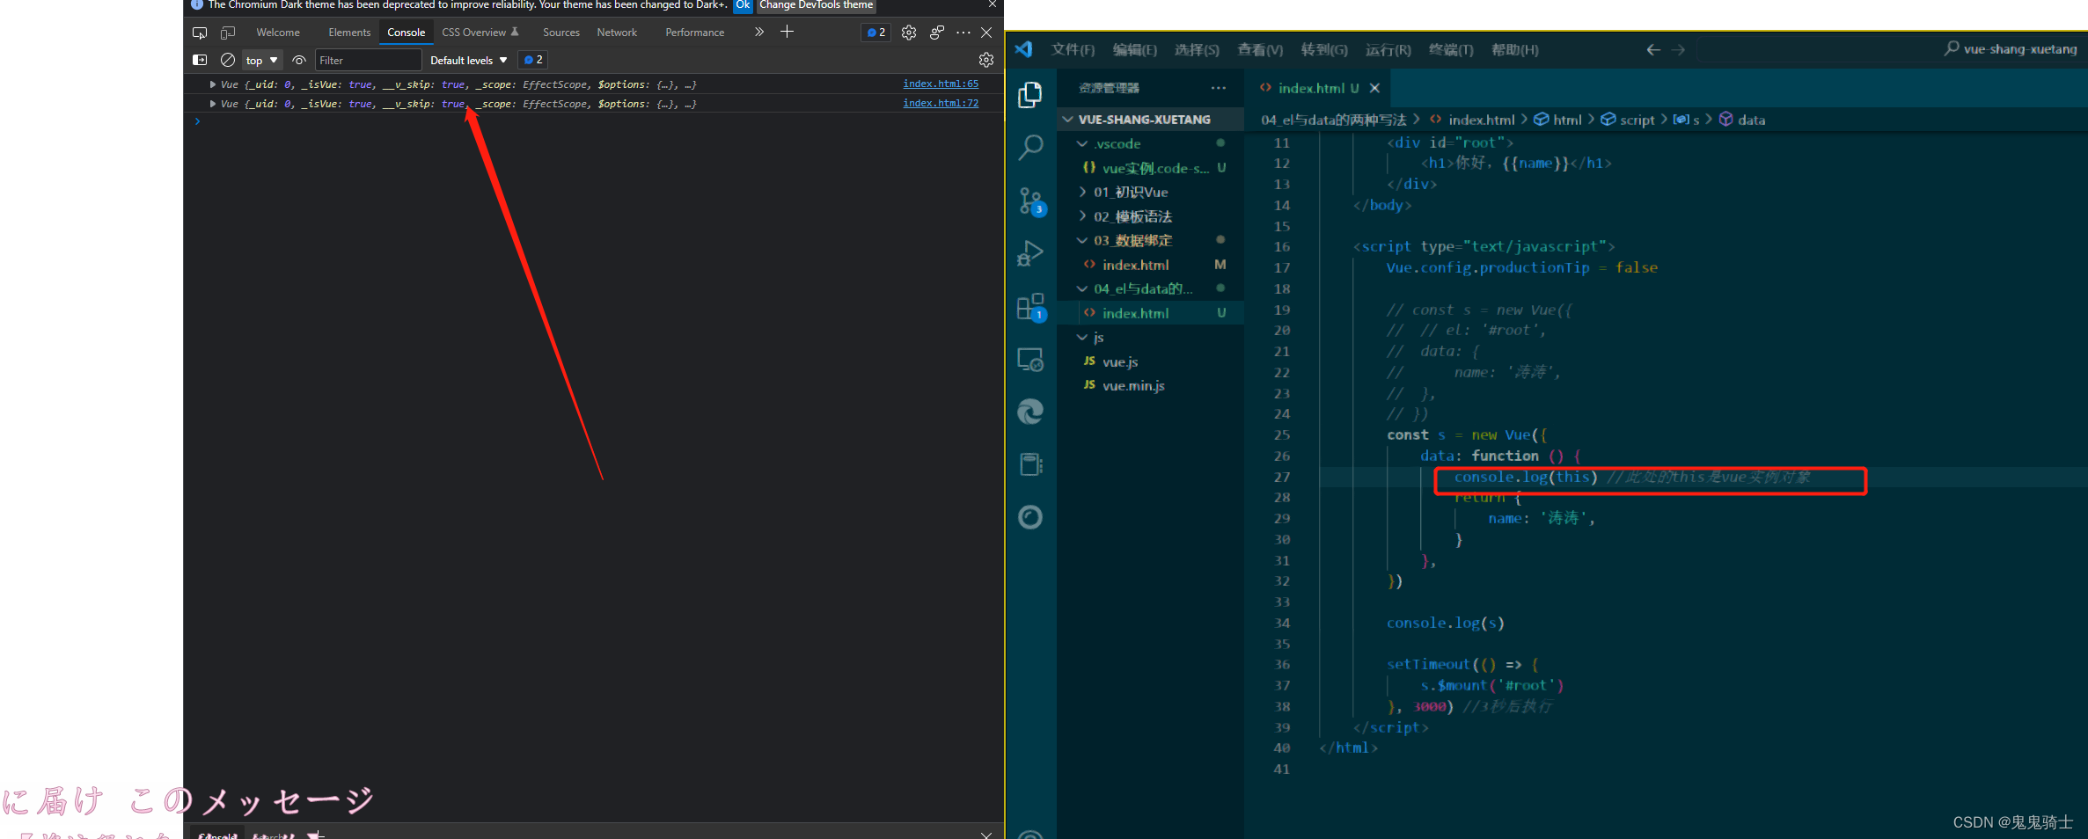2088x839 pixels.
Task: Open the 终端(T) menu
Action: click(x=1451, y=50)
